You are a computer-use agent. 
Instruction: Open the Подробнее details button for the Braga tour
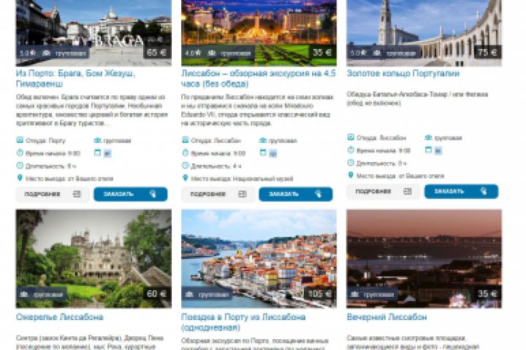pos(53,194)
